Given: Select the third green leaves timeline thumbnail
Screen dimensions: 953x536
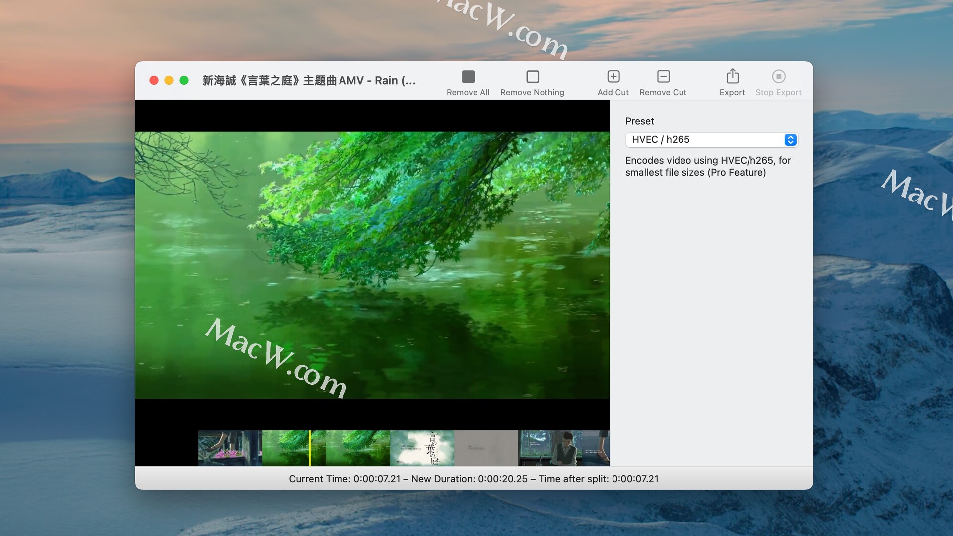Looking at the screenshot, I should 358,448.
